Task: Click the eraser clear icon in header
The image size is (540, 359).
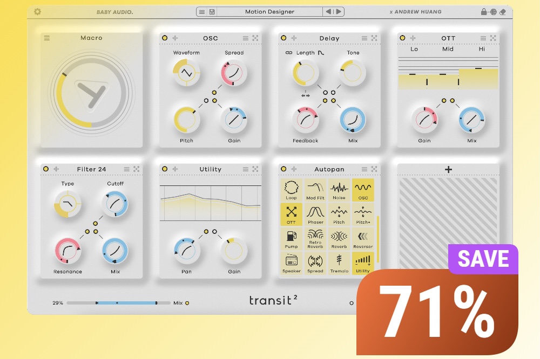Action: click(503, 12)
